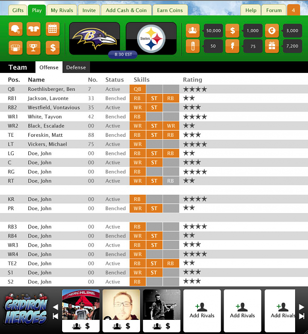Click the 8:30 EST game time badge

(x=123, y=54)
